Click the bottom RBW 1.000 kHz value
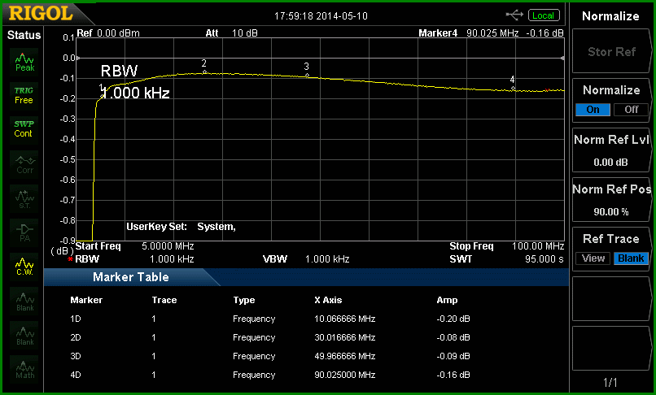The height and width of the screenshot is (395, 656). pyautogui.click(x=172, y=259)
